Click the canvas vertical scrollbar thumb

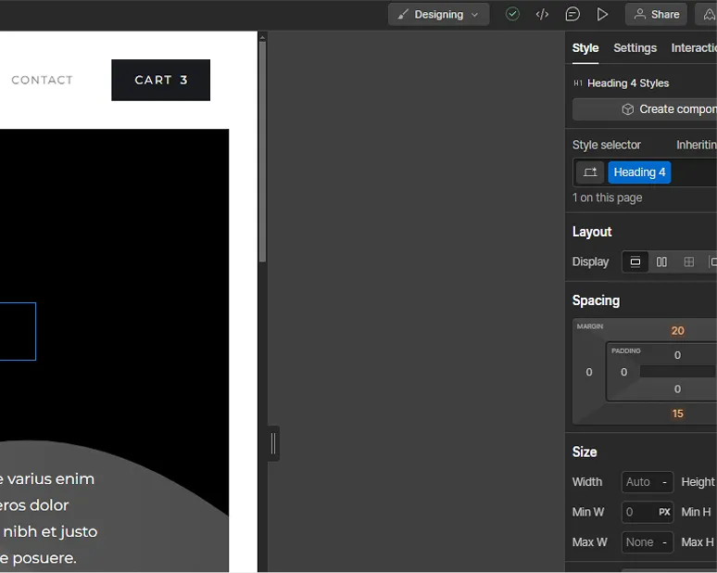262,151
